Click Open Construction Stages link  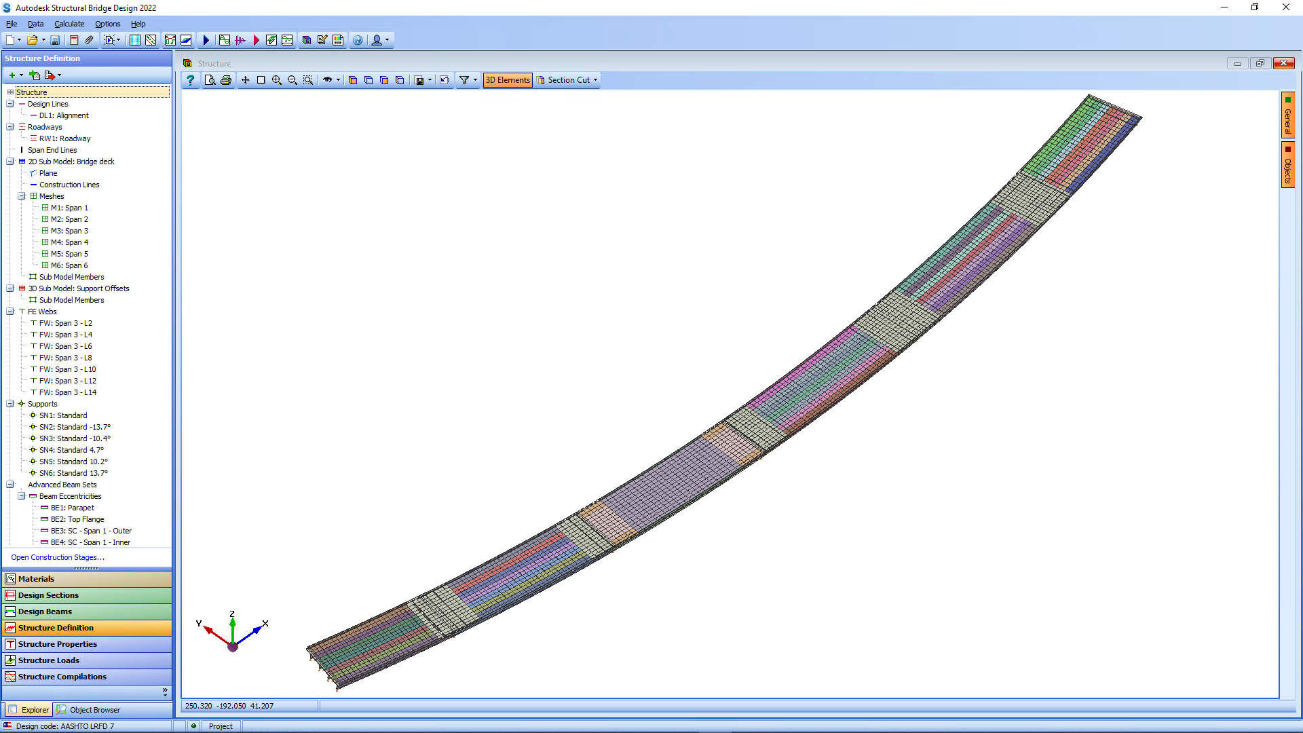pyautogui.click(x=58, y=557)
